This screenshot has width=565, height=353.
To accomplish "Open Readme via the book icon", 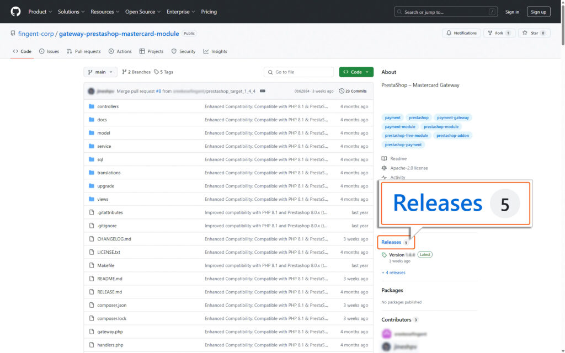I will 383,158.
